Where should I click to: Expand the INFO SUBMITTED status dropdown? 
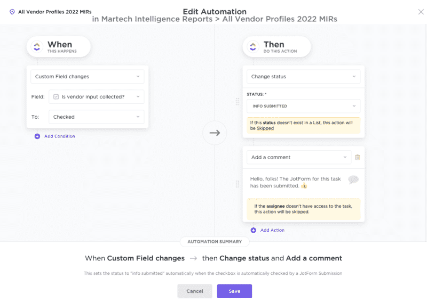click(303, 106)
